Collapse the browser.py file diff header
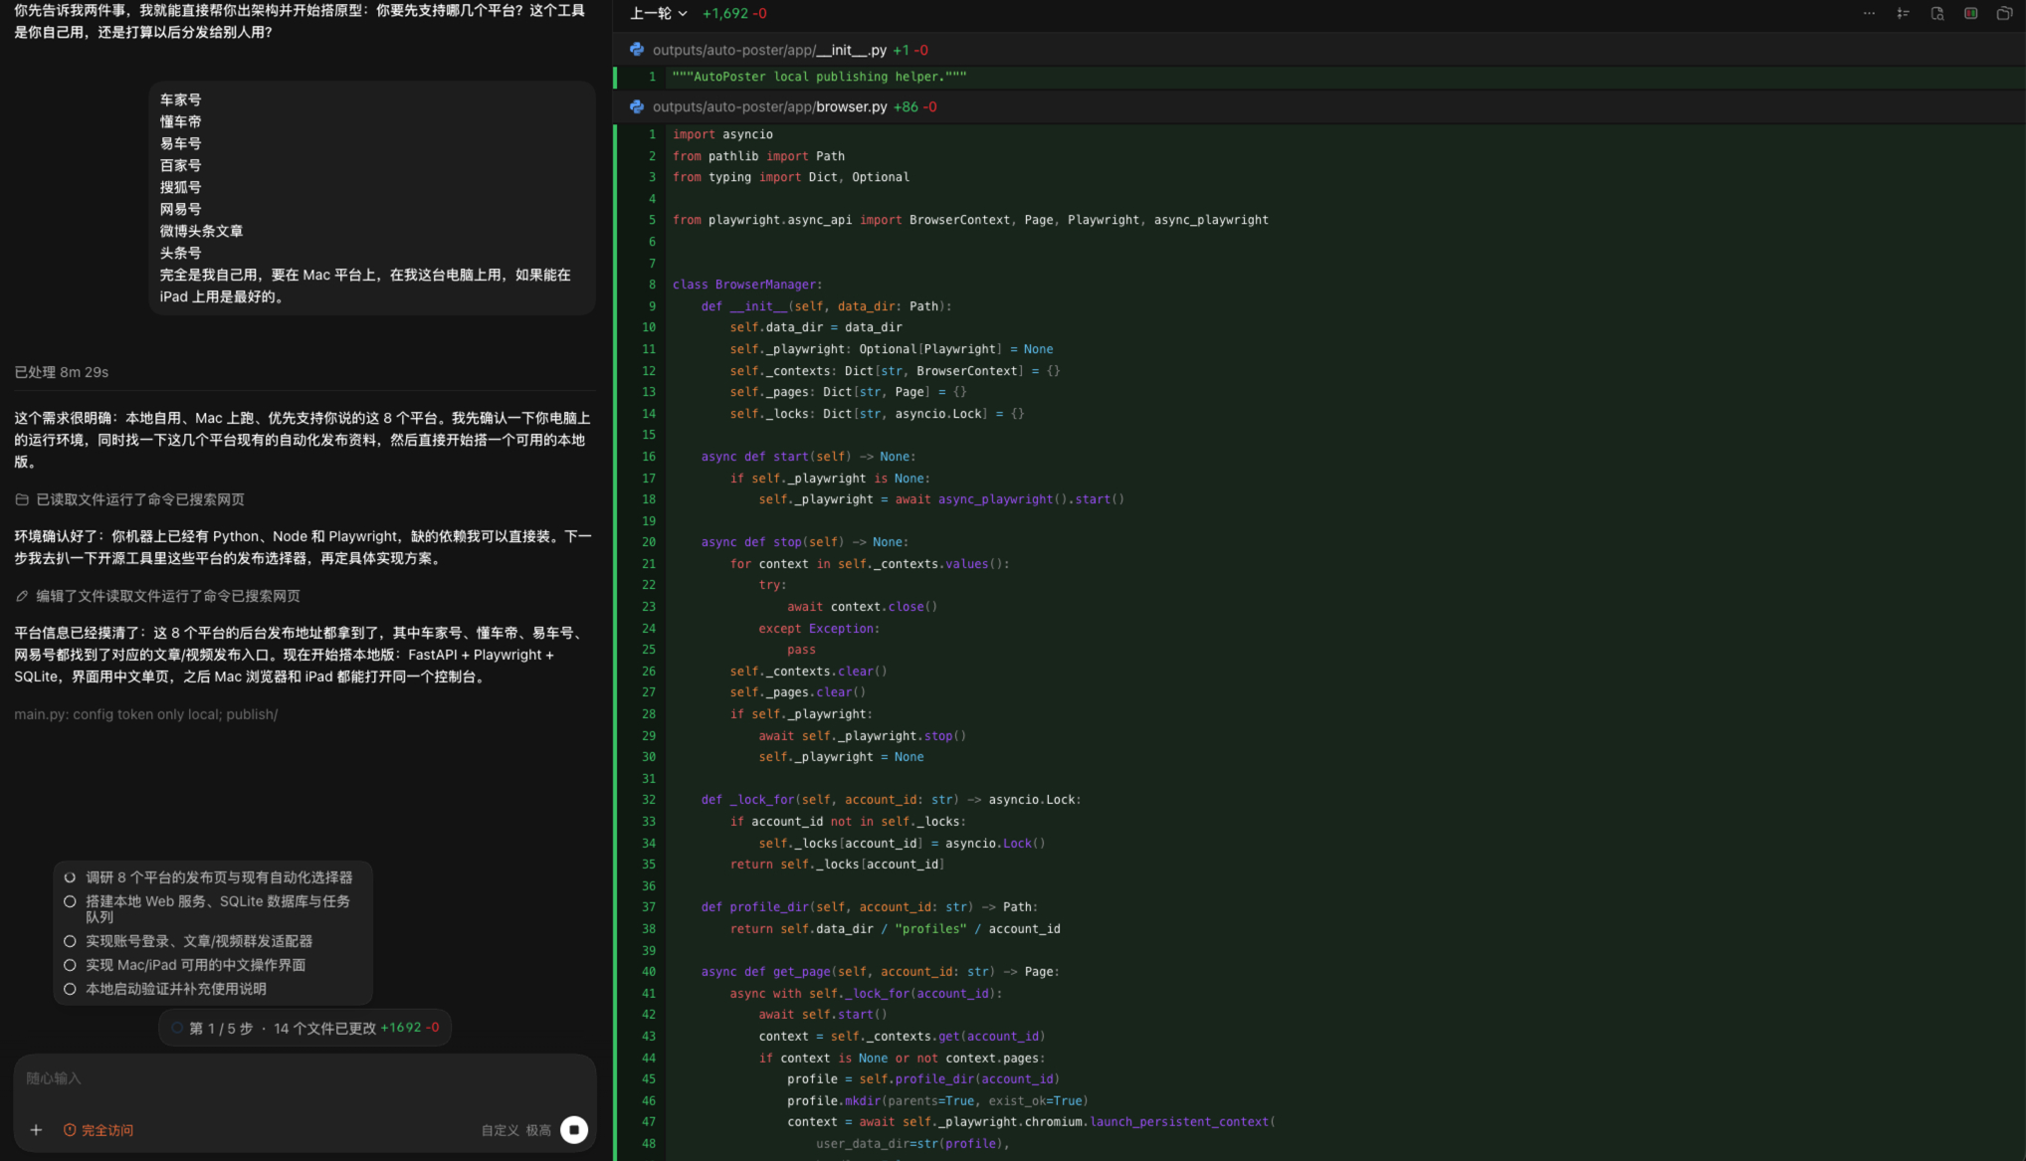 pyautogui.click(x=1319, y=106)
